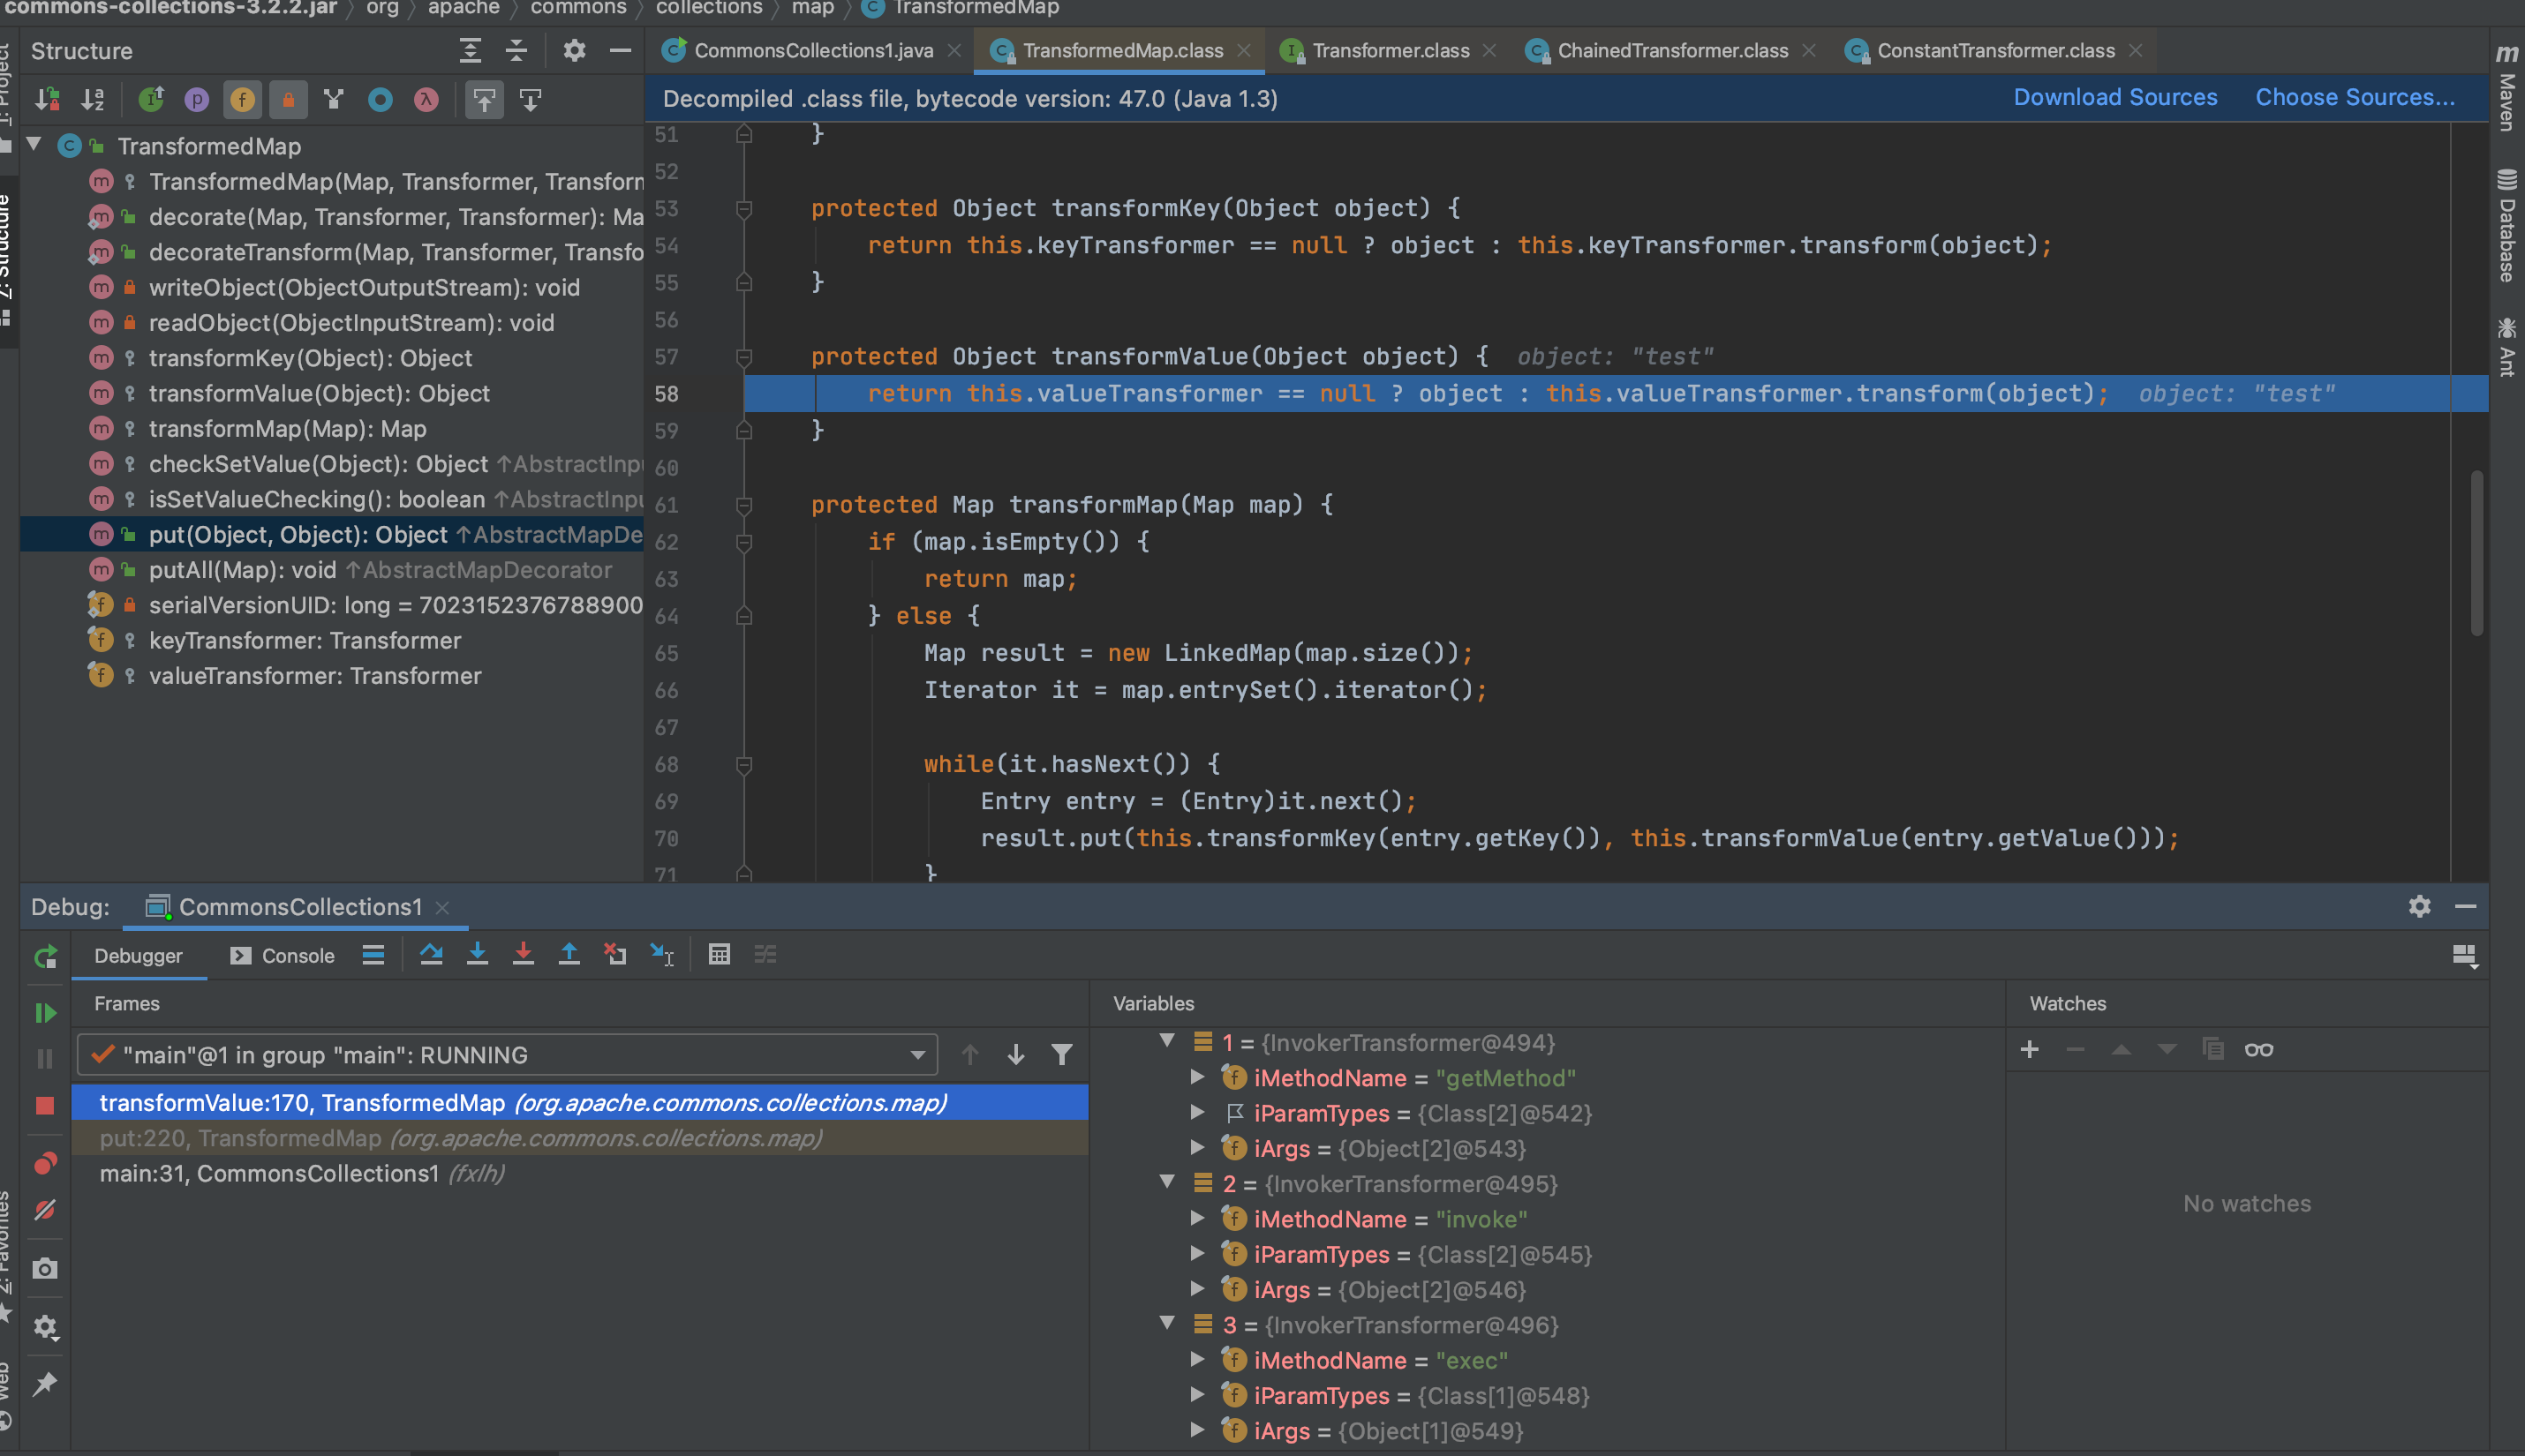Click Step Over button
This screenshot has height=1456, width=2525.
431,955
